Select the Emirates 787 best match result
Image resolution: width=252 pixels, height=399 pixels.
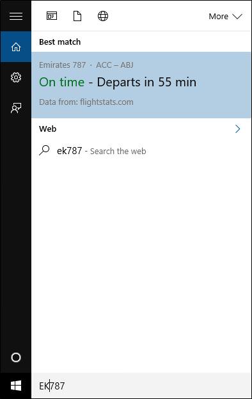(141, 85)
